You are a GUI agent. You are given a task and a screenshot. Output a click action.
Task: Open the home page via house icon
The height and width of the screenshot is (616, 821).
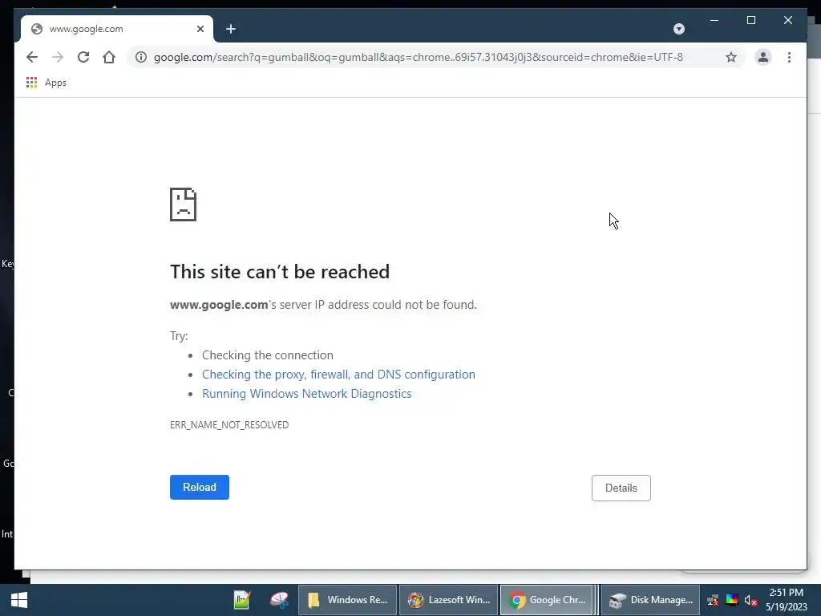pos(109,57)
